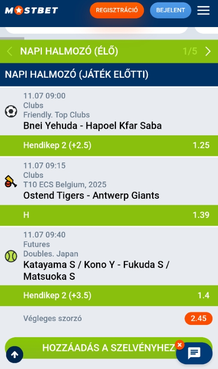Go to previous daily accumulator slide

(10, 51)
